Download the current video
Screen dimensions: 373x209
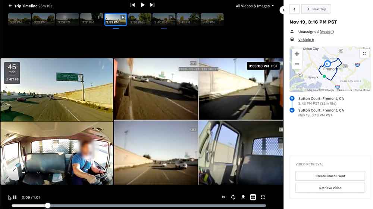point(243,197)
